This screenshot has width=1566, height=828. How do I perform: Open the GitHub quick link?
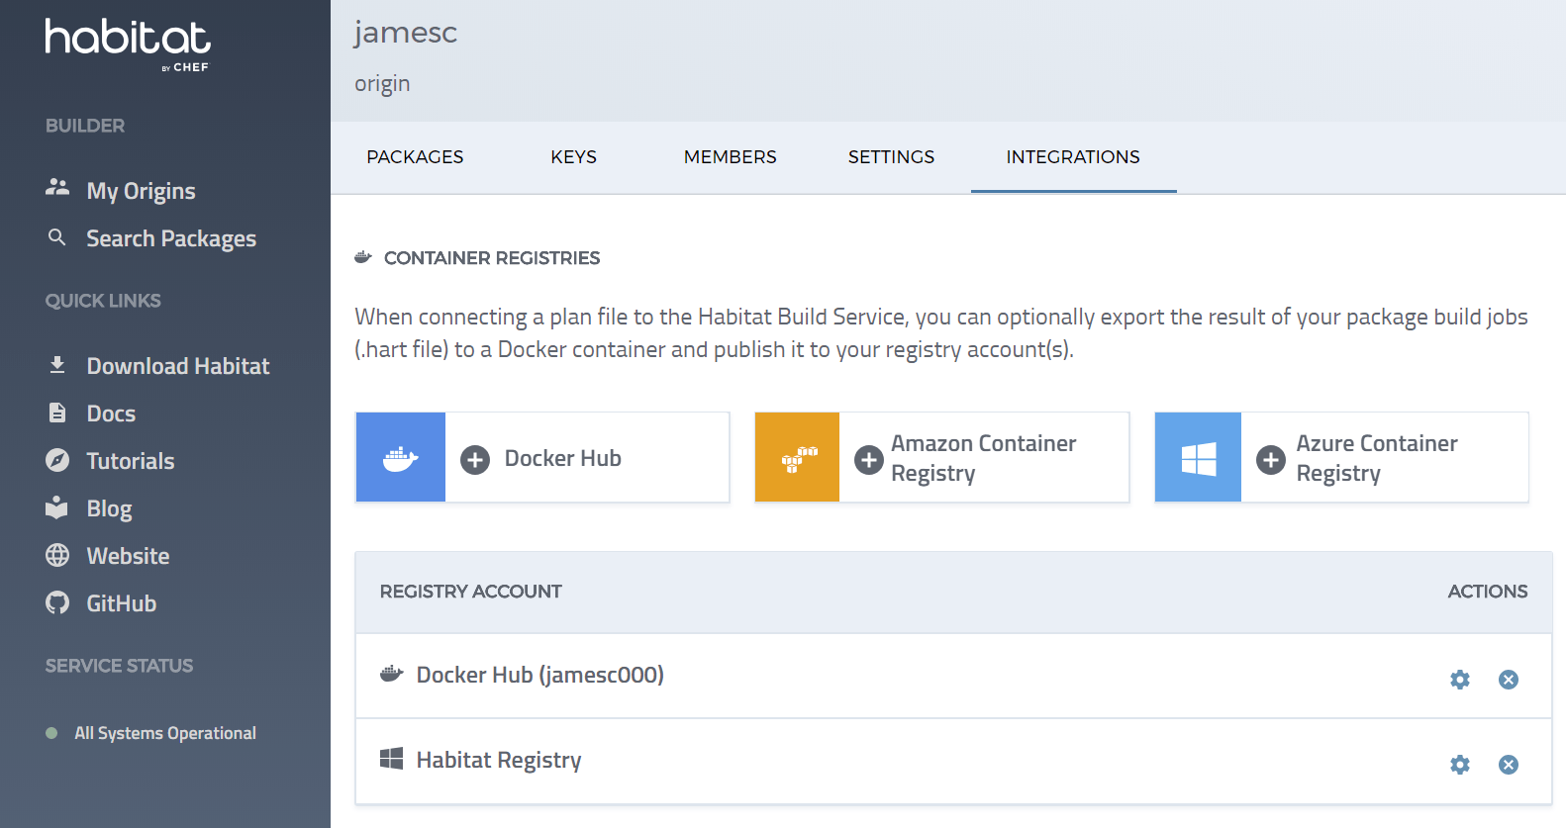pyautogui.click(x=121, y=603)
